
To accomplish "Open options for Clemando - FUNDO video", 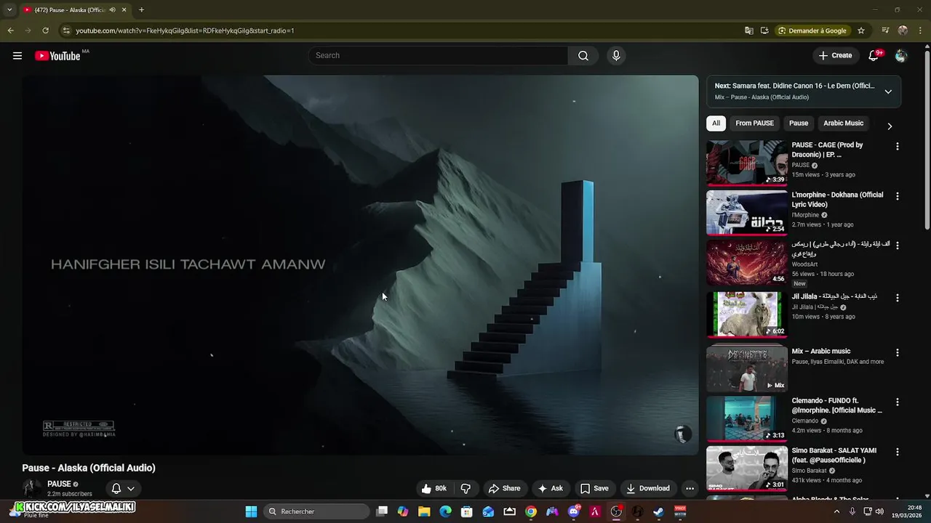I will pos(897,402).
